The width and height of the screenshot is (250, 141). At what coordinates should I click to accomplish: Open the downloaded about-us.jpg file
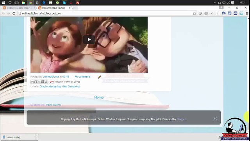[x=18, y=137]
